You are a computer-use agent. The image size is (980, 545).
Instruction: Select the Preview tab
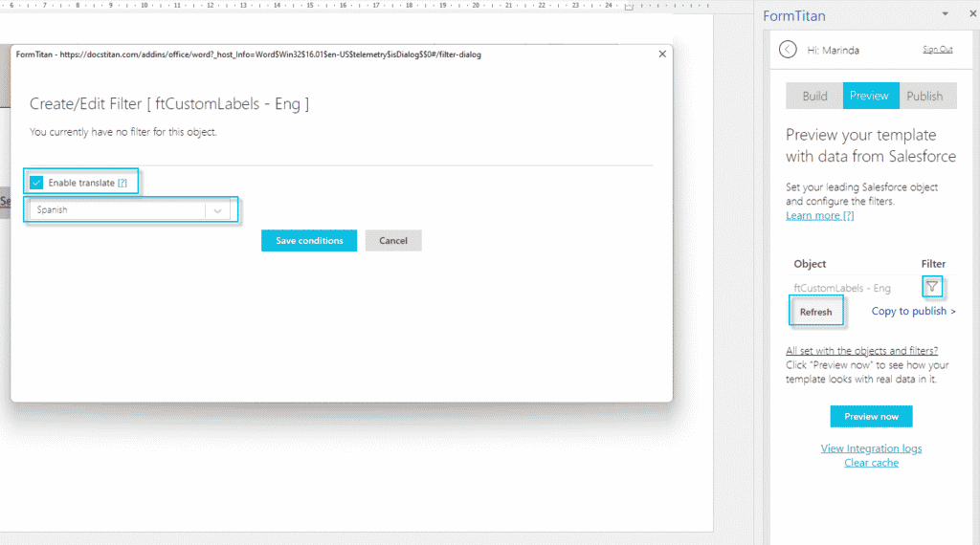(x=871, y=97)
